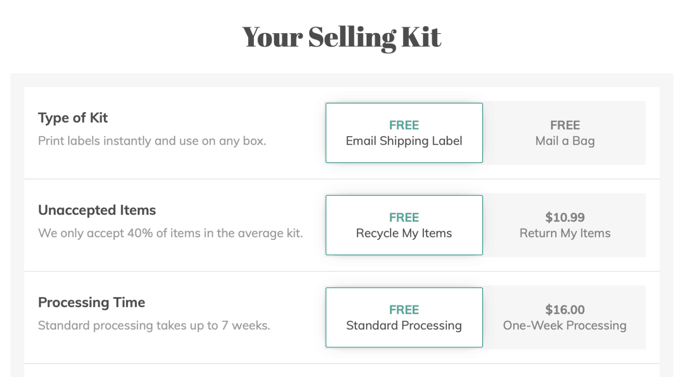
Task: Click the print labels instantly description
Action: pos(152,141)
